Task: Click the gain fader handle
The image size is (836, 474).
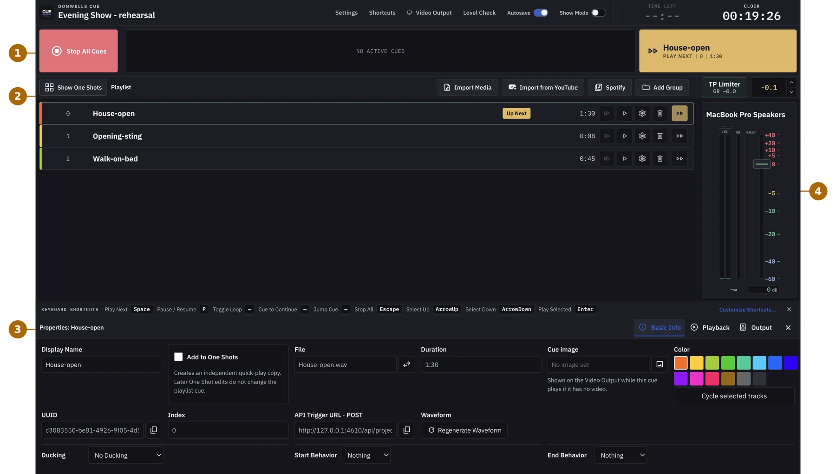Action: (762, 164)
